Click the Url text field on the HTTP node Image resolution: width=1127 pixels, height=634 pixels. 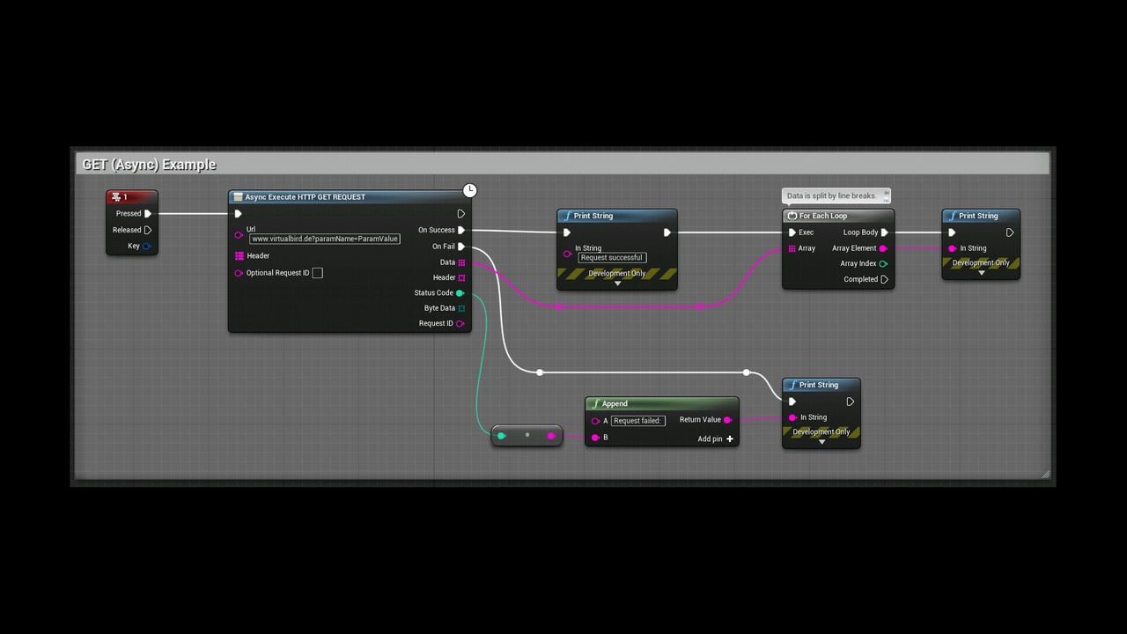(324, 239)
